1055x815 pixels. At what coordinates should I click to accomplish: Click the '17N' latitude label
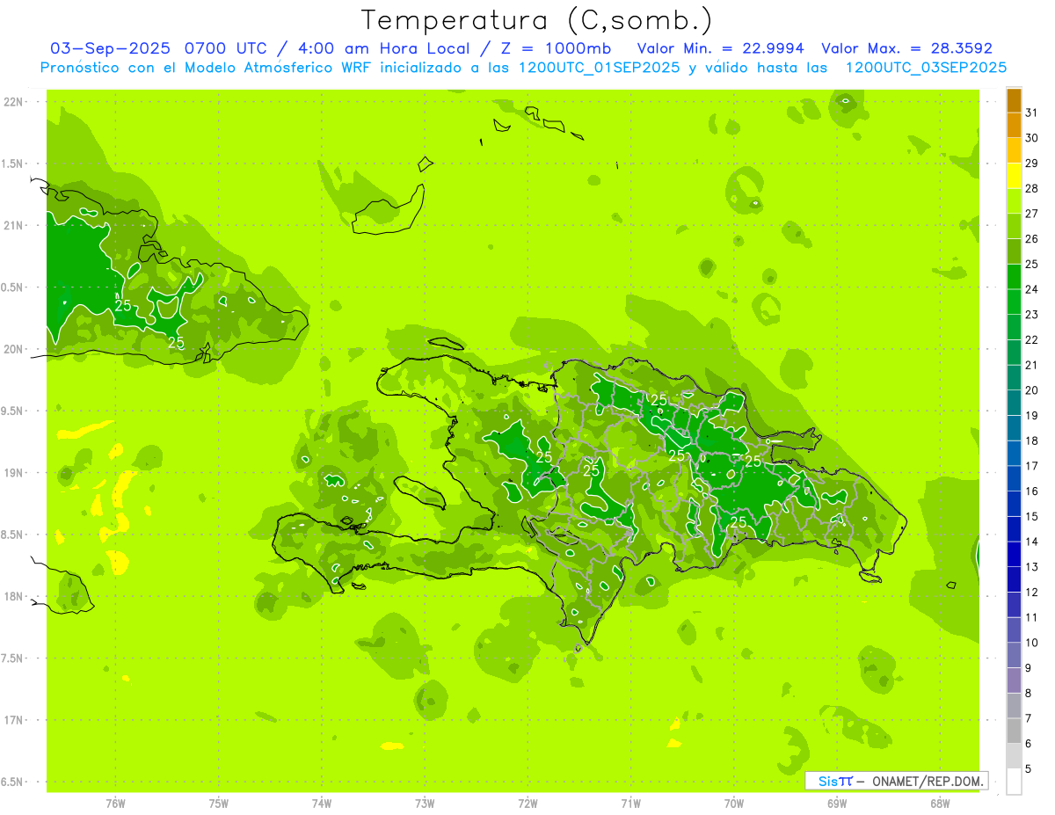(14, 720)
